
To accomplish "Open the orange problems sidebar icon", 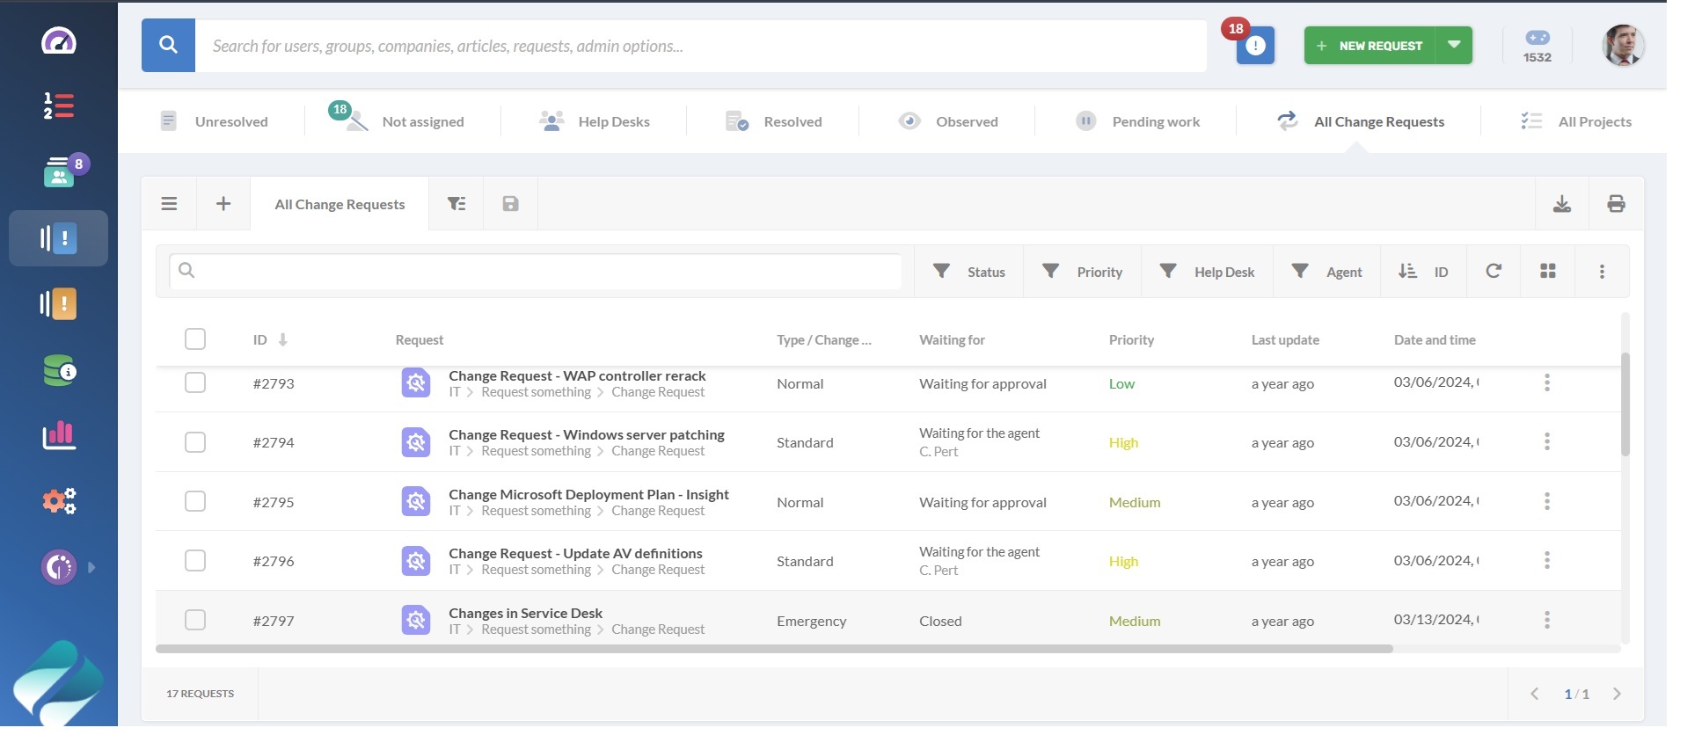I will point(59,304).
